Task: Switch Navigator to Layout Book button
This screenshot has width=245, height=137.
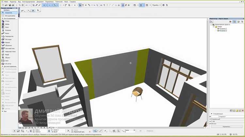Action: pos(238,21)
